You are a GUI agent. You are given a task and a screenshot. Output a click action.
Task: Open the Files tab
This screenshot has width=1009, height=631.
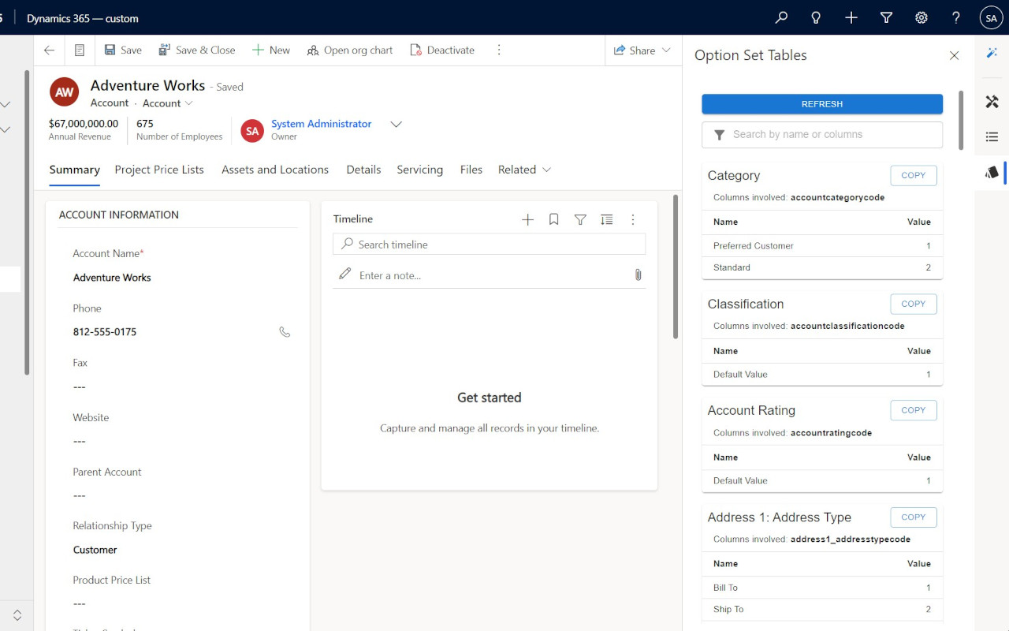tap(471, 170)
